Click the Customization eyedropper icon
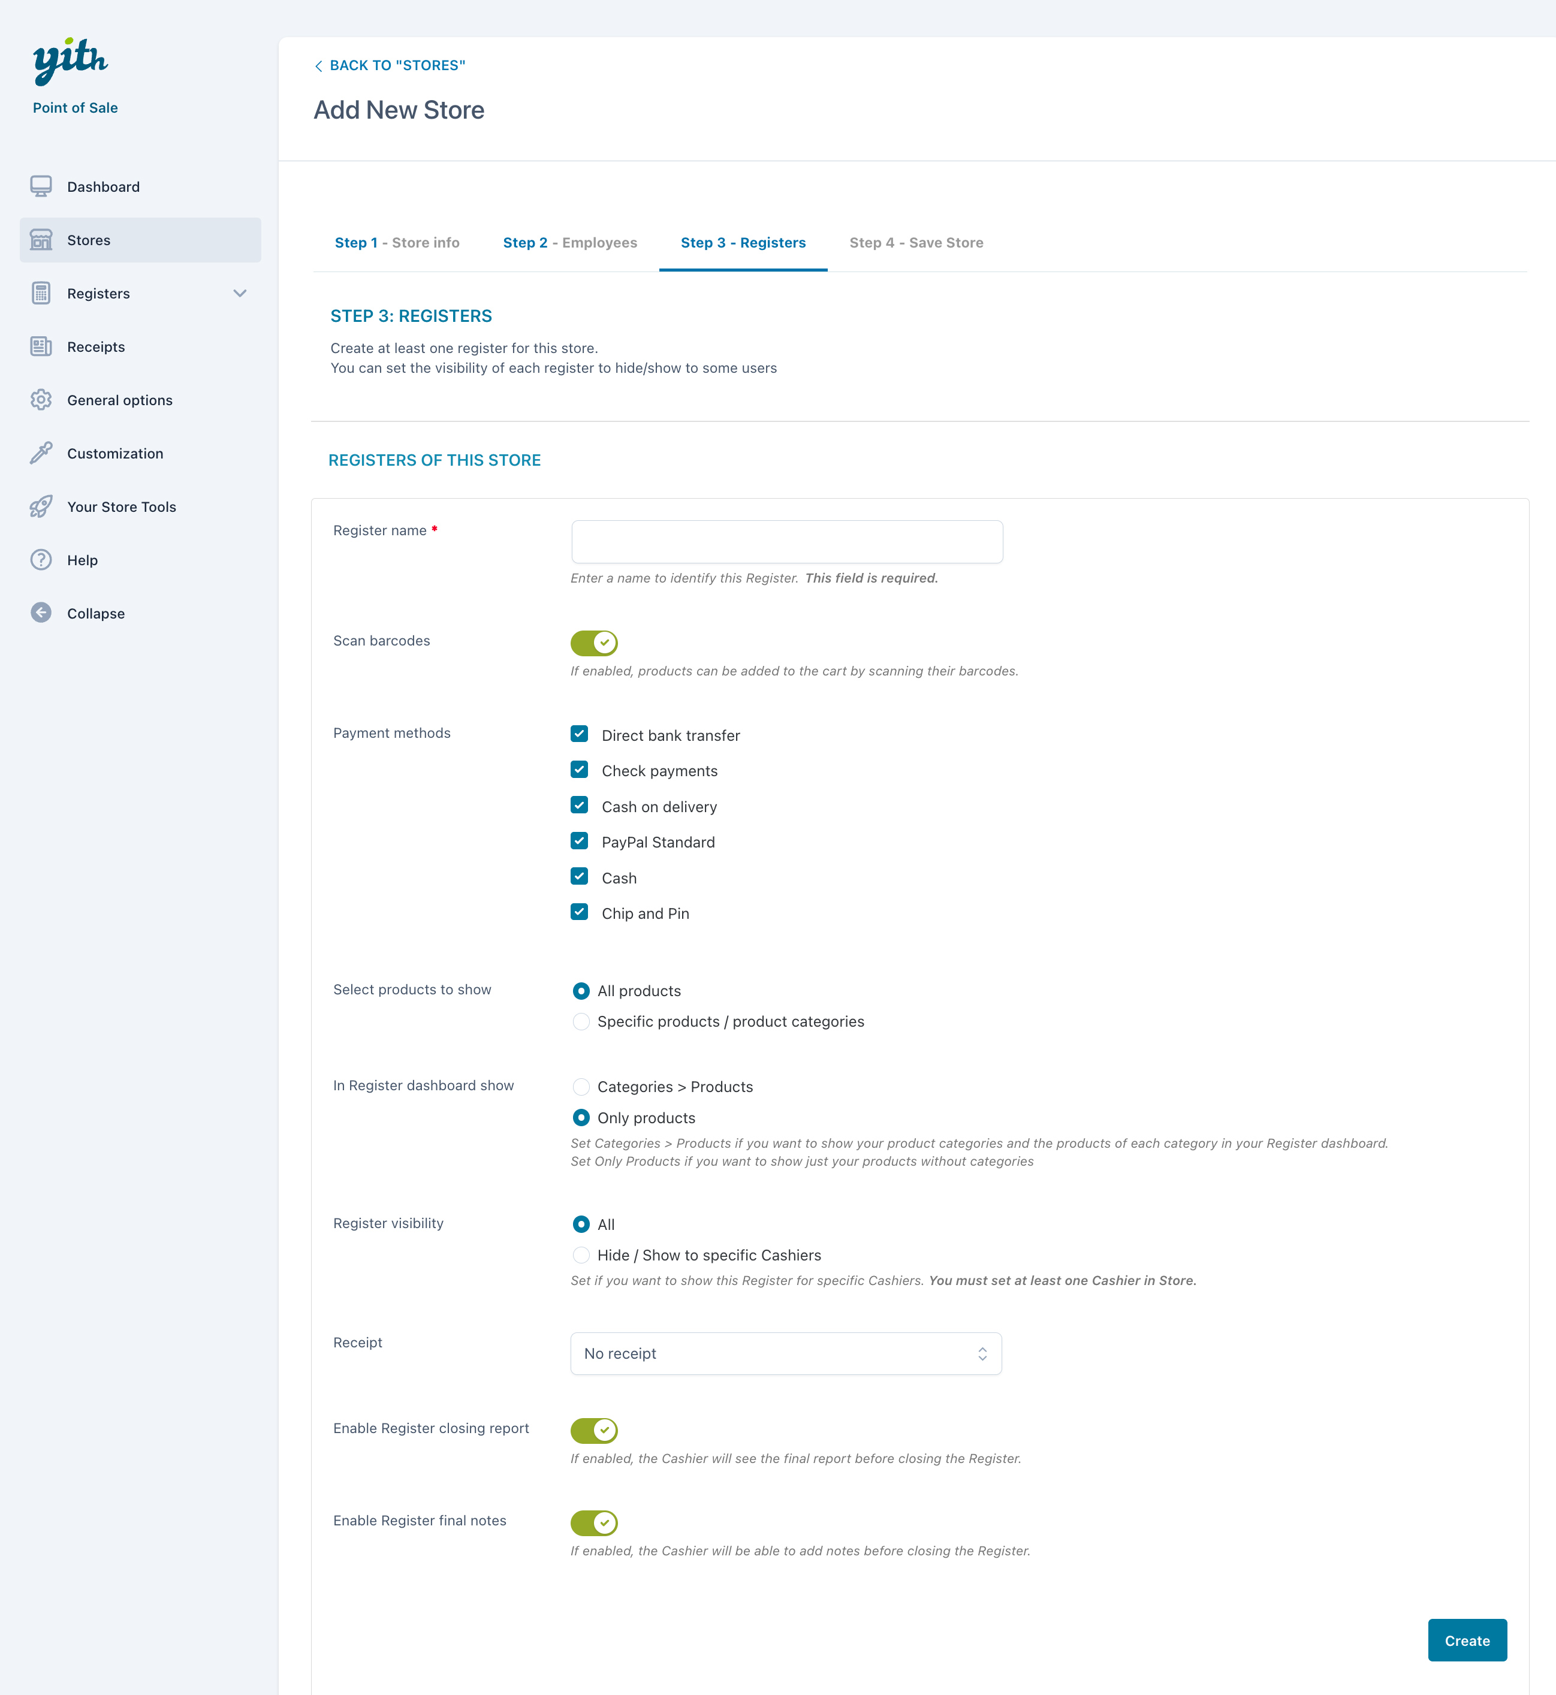Image resolution: width=1556 pixels, height=1695 pixels. point(40,453)
